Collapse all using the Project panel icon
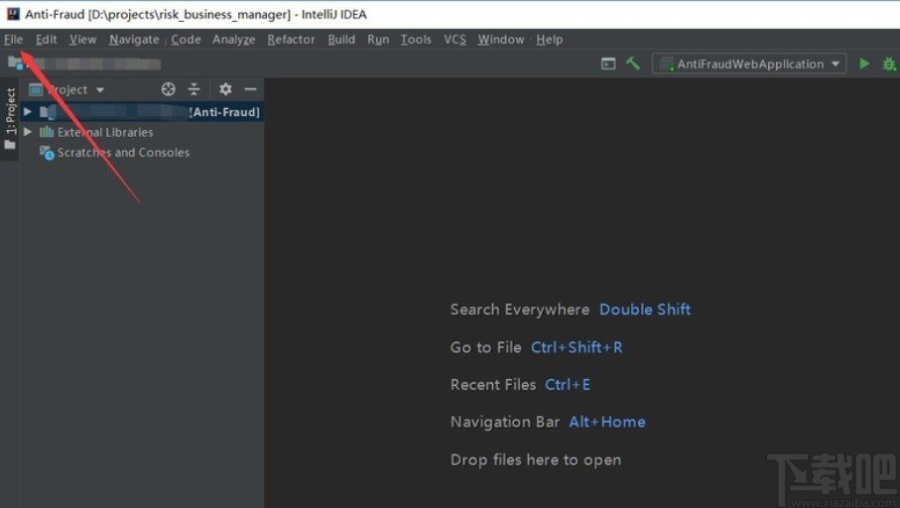 [194, 89]
